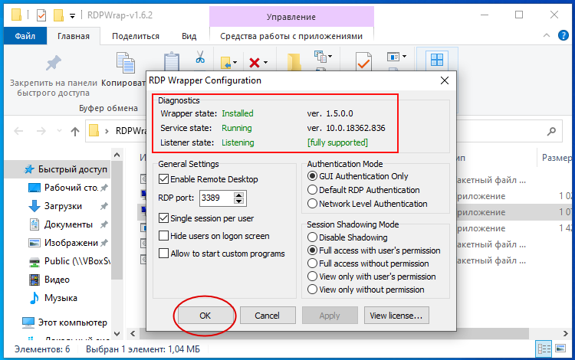The height and width of the screenshot is (360, 575).
Task: Click the Explorer forward arrow
Action: [x=41, y=131]
